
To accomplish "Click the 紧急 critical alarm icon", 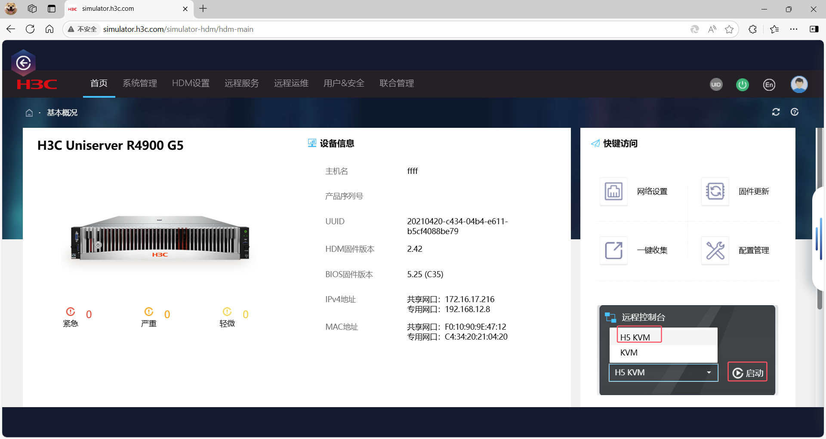I will tap(71, 311).
